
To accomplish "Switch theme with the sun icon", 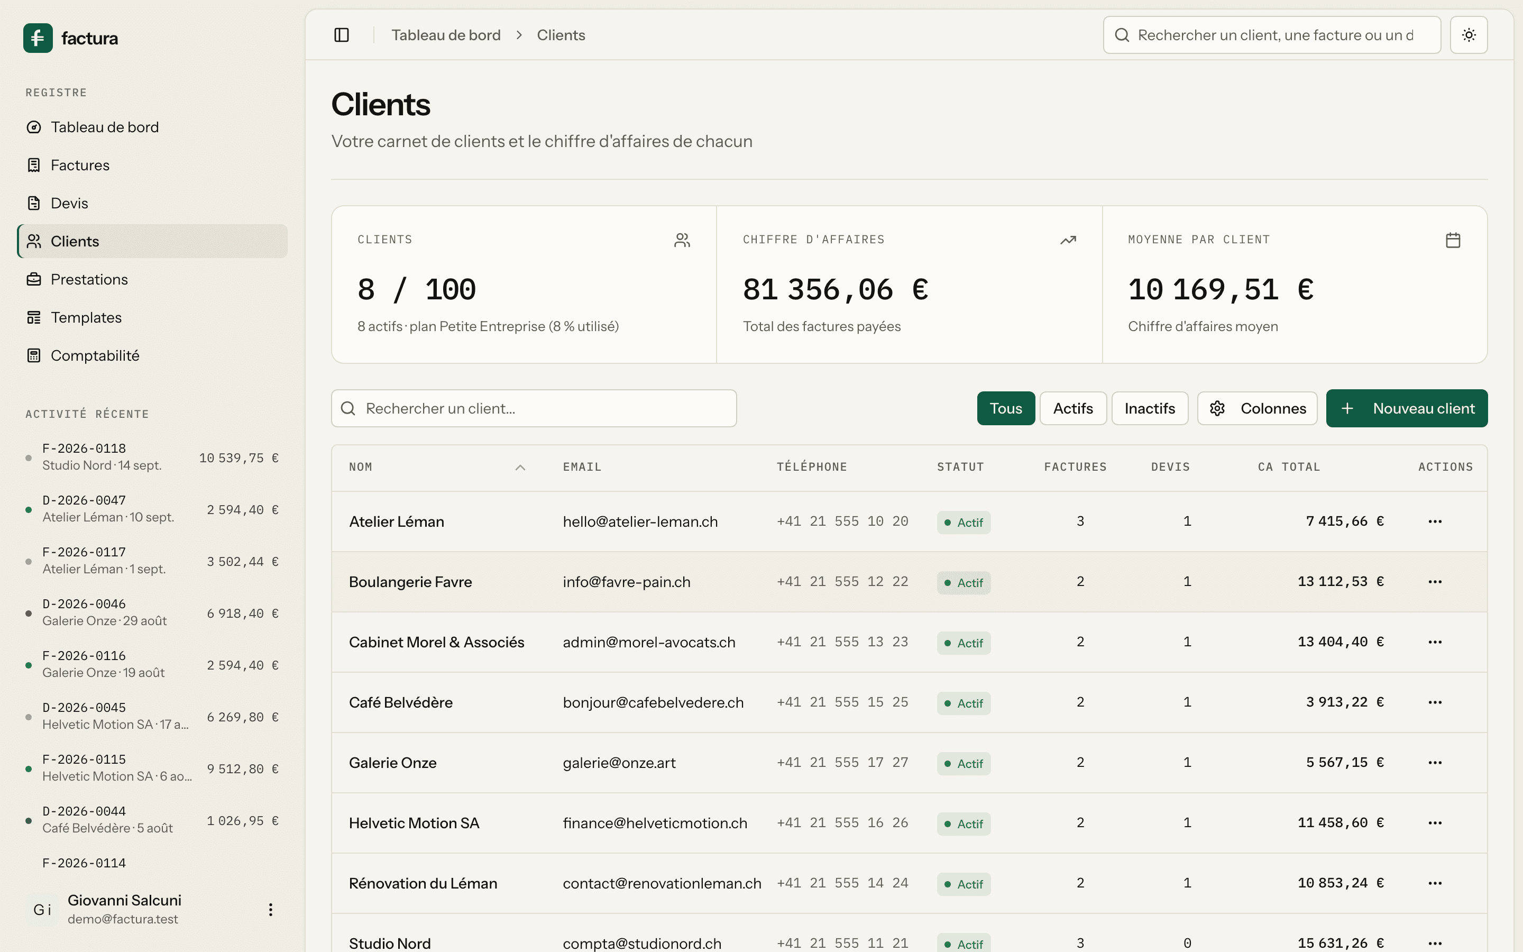I will (x=1469, y=35).
